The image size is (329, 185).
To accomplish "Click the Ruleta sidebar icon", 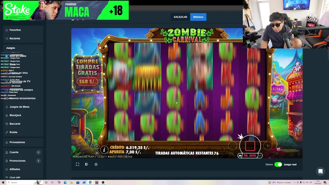I will (7, 132).
